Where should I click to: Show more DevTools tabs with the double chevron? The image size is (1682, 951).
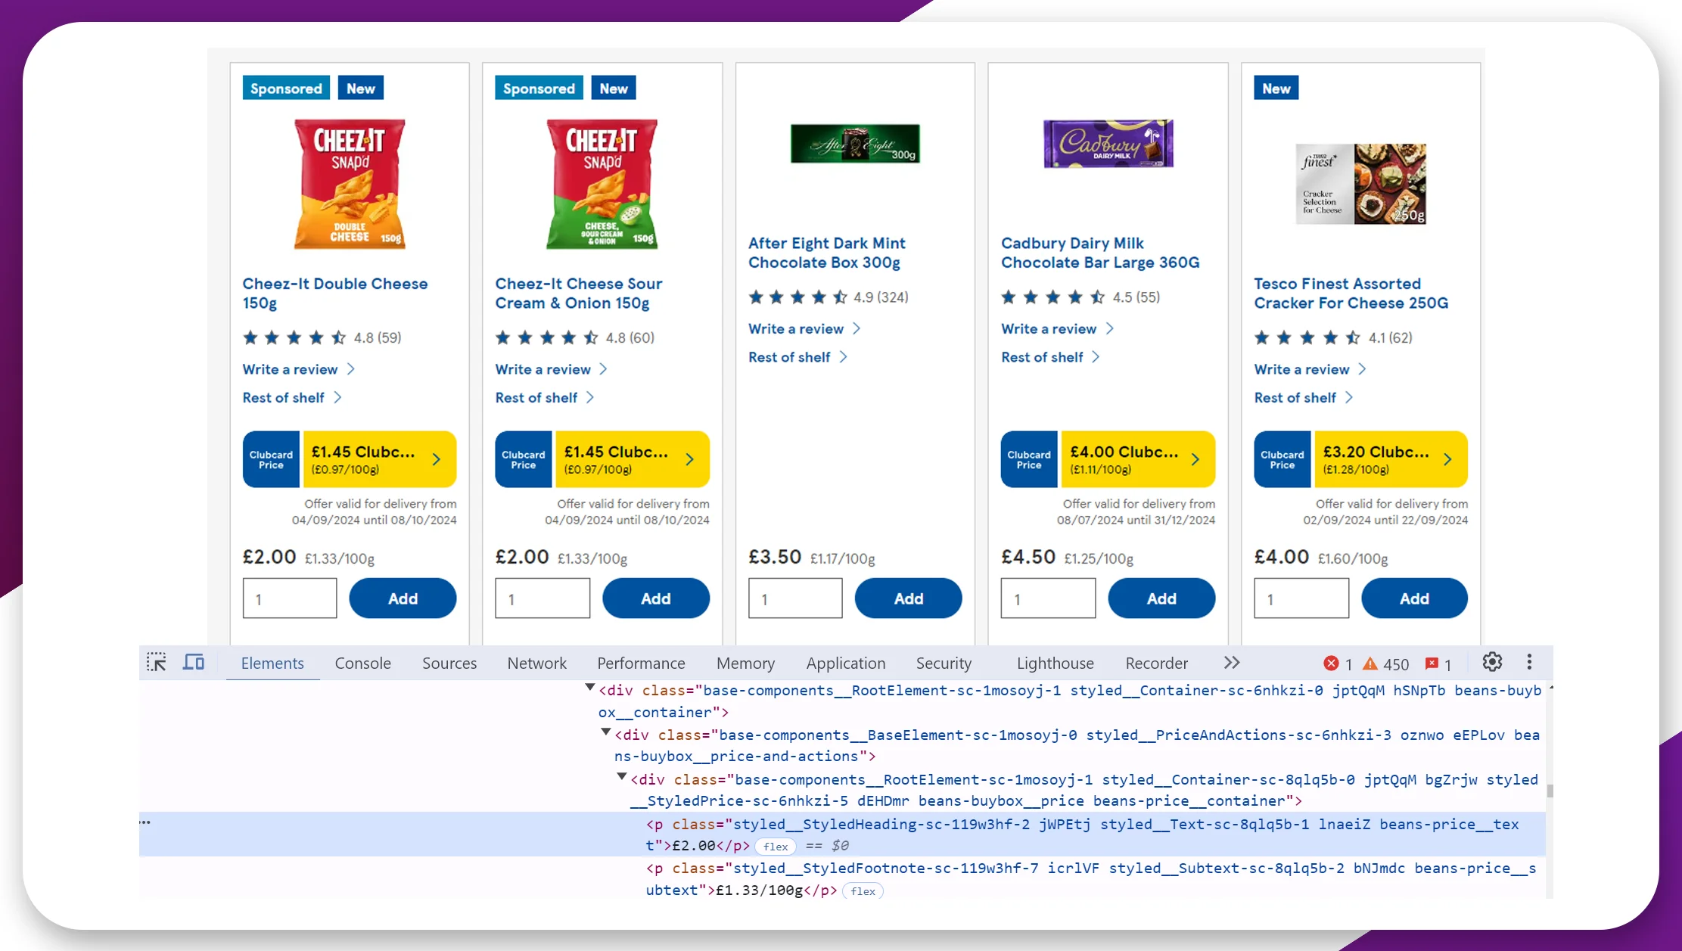tap(1232, 663)
